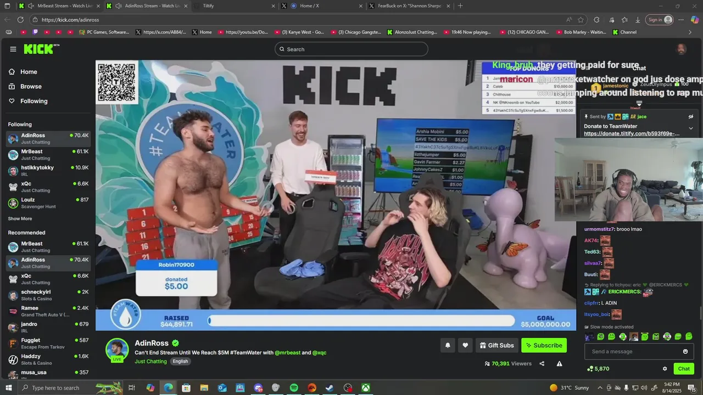
Task: Open the Channel Kick bookmark
Action: pyautogui.click(x=624, y=32)
